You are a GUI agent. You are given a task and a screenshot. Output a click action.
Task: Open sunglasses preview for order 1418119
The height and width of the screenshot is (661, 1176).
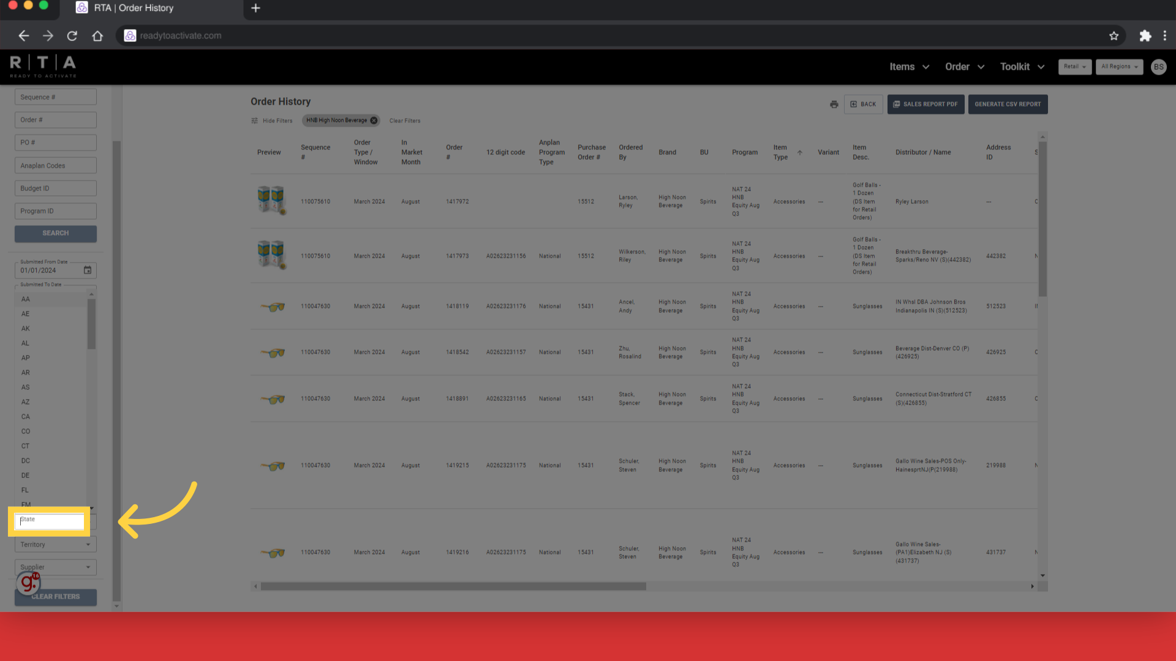[x=273, y=307]
